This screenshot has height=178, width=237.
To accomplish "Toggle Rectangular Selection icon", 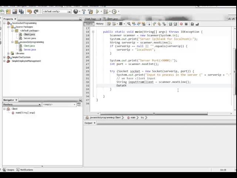I will (148, 24).
